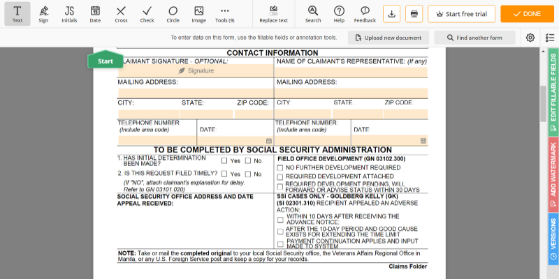Click the claimant State field
The image size is (559, 279).
coord(206,114)
